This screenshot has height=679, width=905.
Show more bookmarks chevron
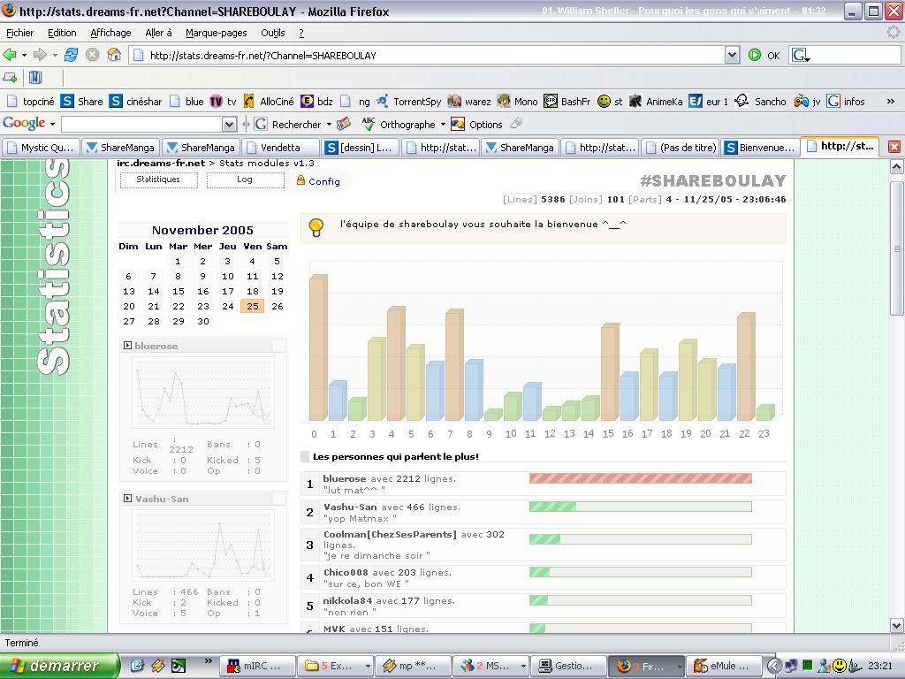pos(891,102)
